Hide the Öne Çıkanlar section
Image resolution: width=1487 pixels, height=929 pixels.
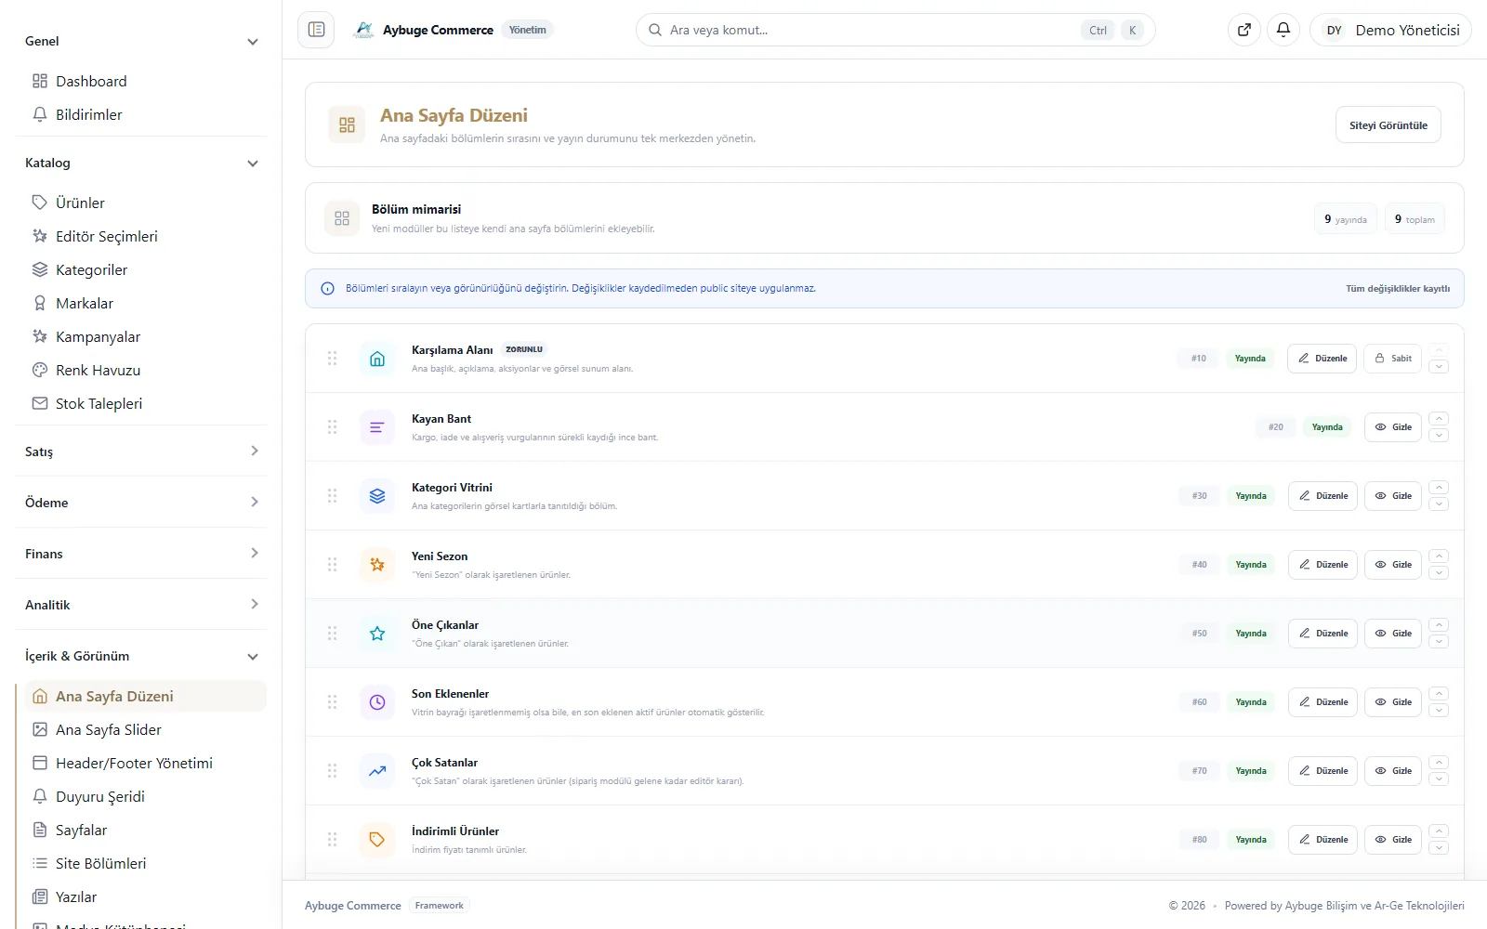tap(1393, 634)
